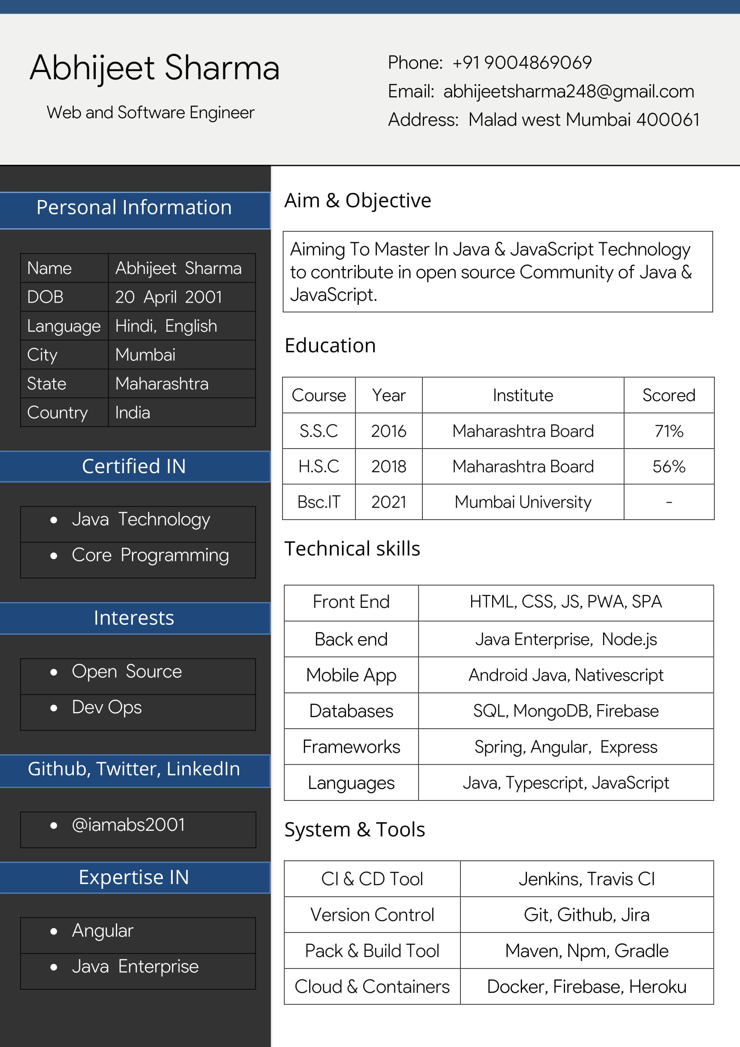Select the 'Android Java, Nativescript' cell
Screen dimensions: 740x1047
[x=566, y=675]
